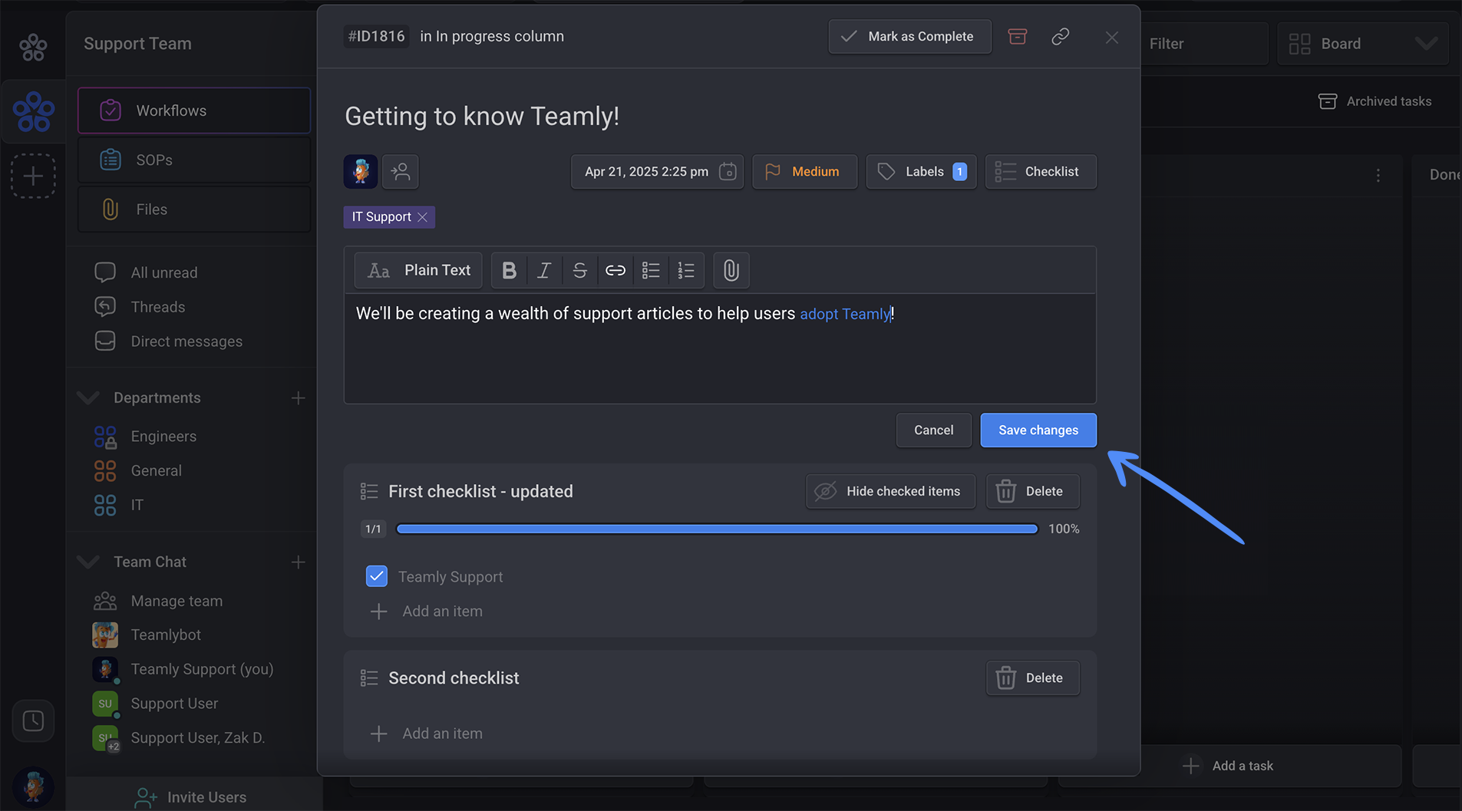Close the task dialog
The image size is (1462, 811).
click(1111, 37)
